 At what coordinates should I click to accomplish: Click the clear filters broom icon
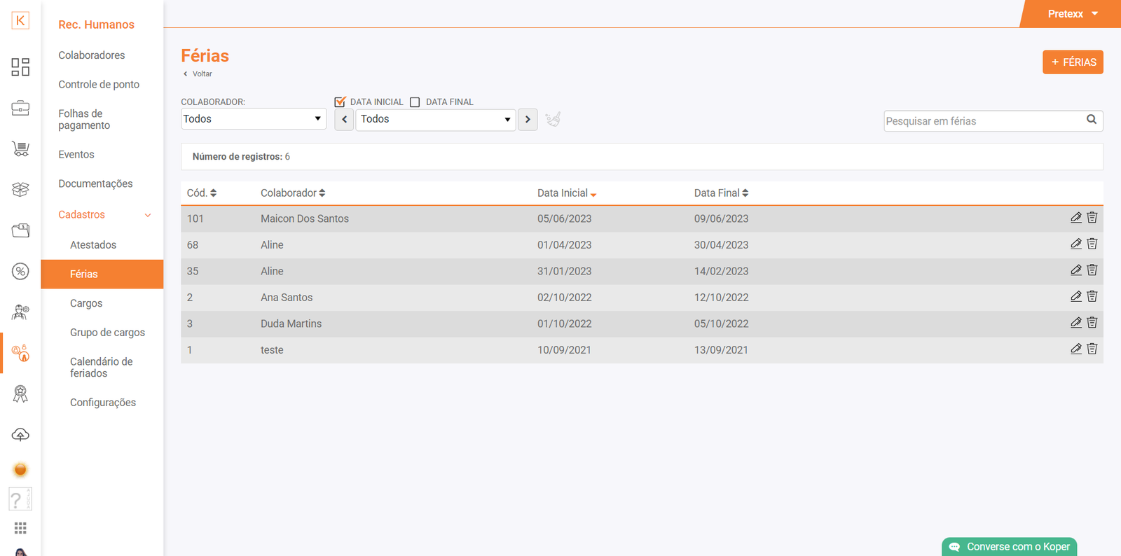click(x=553, y=120)
